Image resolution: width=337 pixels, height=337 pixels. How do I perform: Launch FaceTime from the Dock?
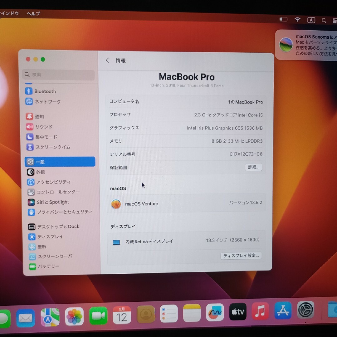(98, 315)
